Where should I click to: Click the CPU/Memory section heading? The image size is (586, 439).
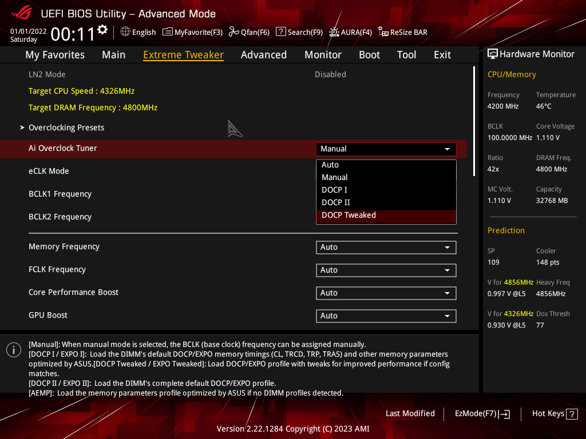512,75
